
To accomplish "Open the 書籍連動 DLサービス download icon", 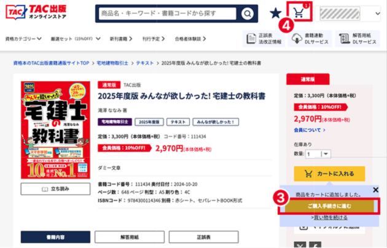I will point(310,39).
